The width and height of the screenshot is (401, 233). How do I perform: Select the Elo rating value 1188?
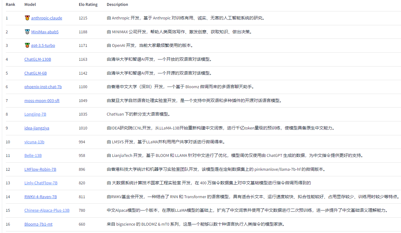[83, 32]
